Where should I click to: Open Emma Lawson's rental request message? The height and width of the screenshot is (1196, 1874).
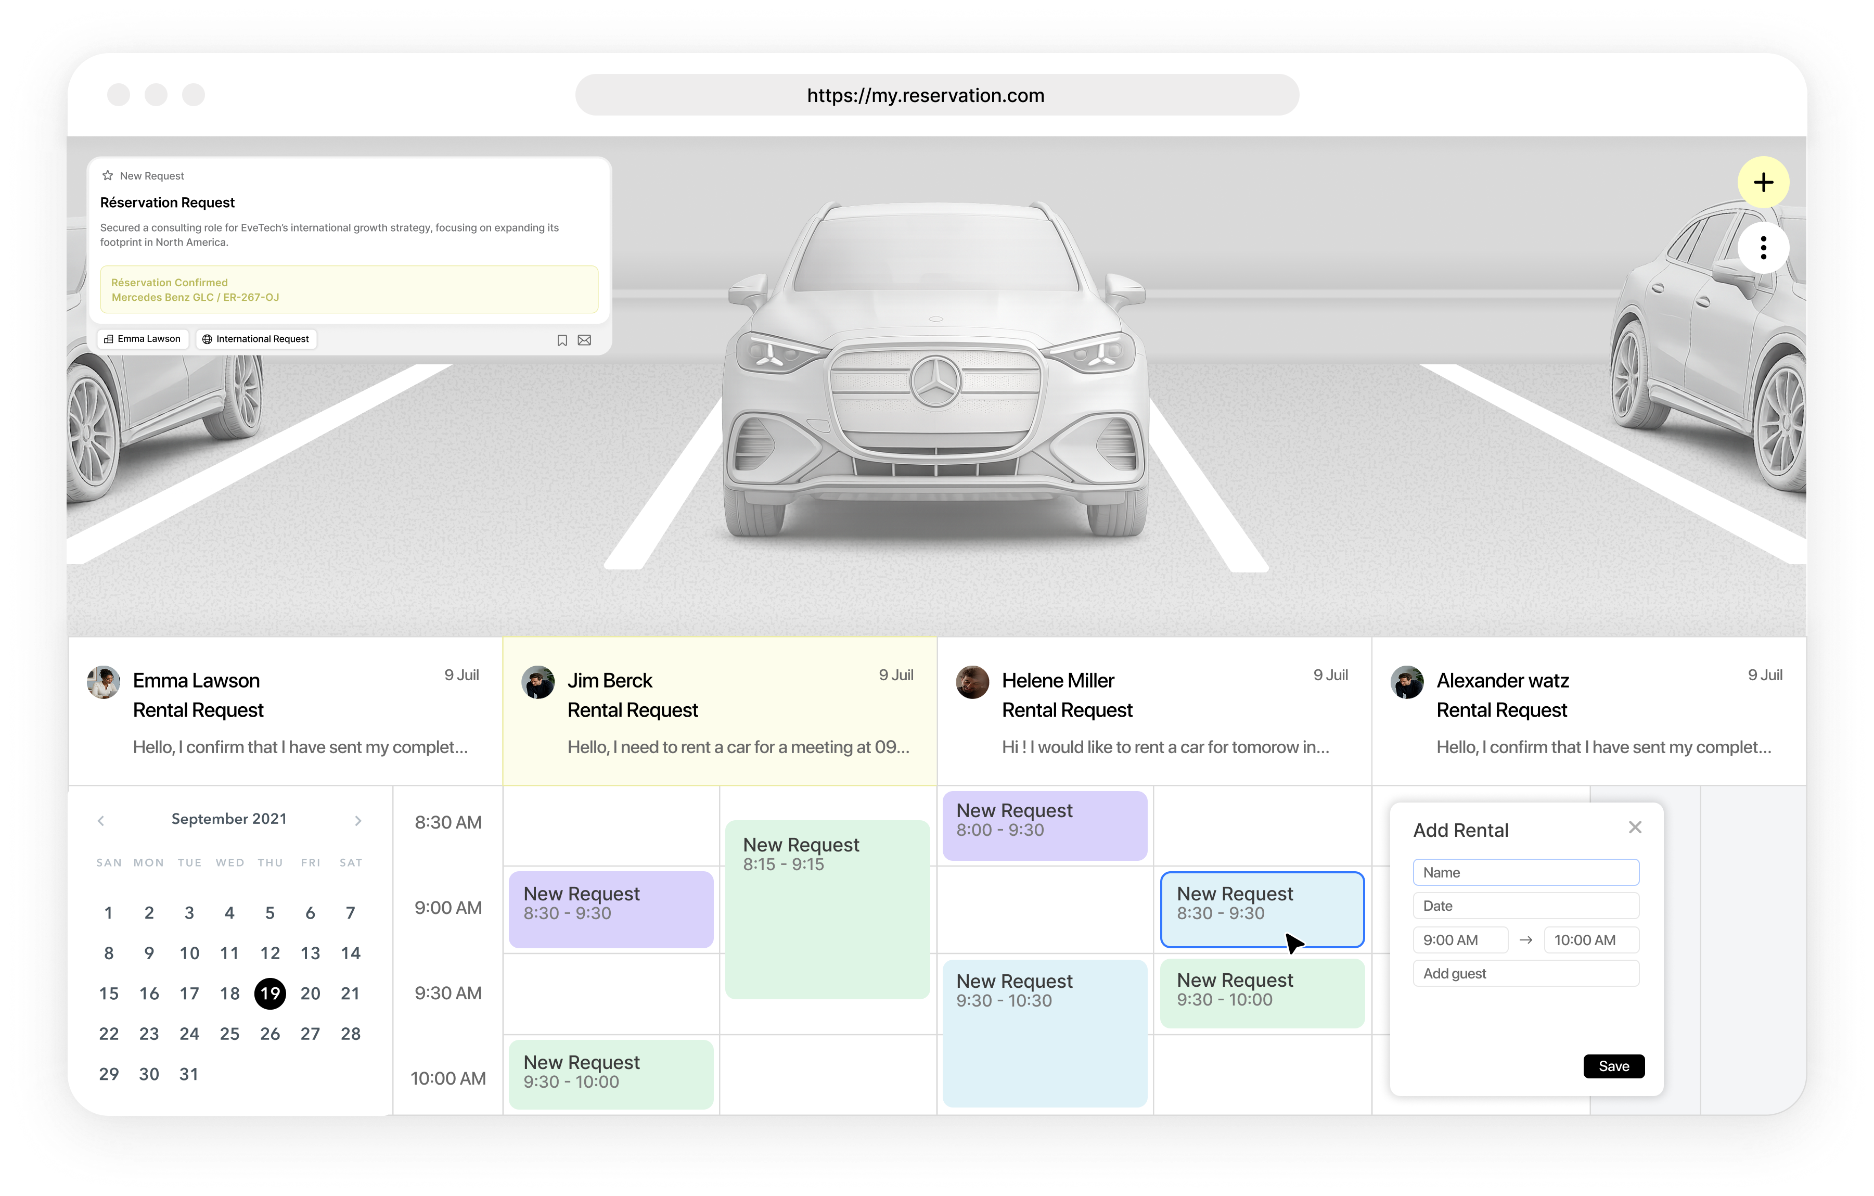click(x=285, y=711)
